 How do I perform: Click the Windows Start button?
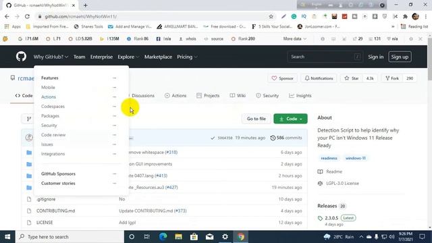click(x=7, y=237)
